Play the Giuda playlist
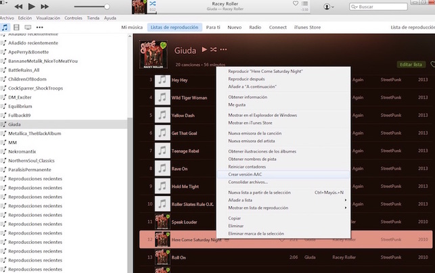The width and height of the screenshot is (435, 273). click(204, 49)
